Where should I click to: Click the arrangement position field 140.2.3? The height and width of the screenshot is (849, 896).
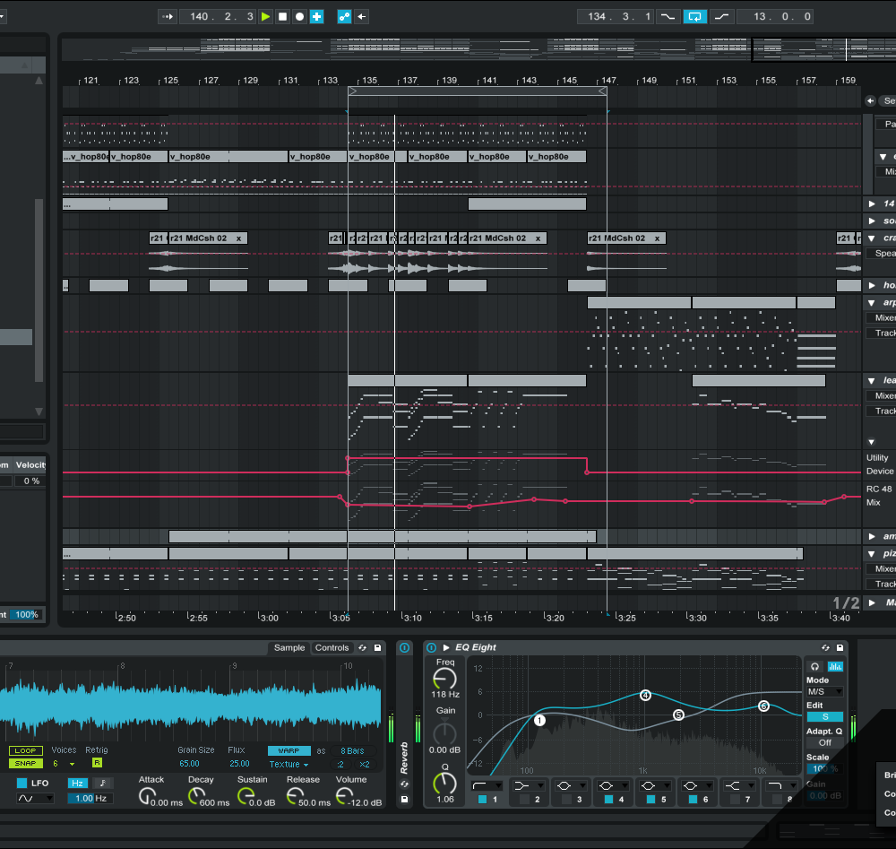point(219,16)
